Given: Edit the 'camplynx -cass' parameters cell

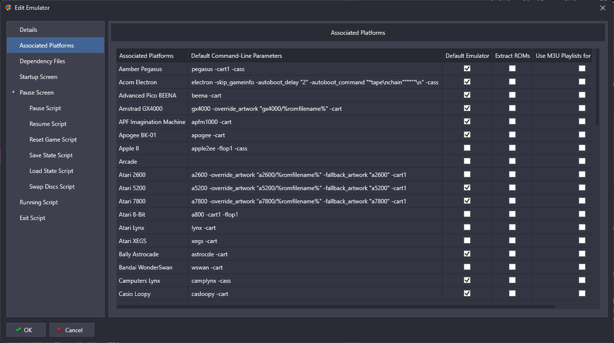Looking at the screenshot, I should pyautogui.click(x=315, y=280).
